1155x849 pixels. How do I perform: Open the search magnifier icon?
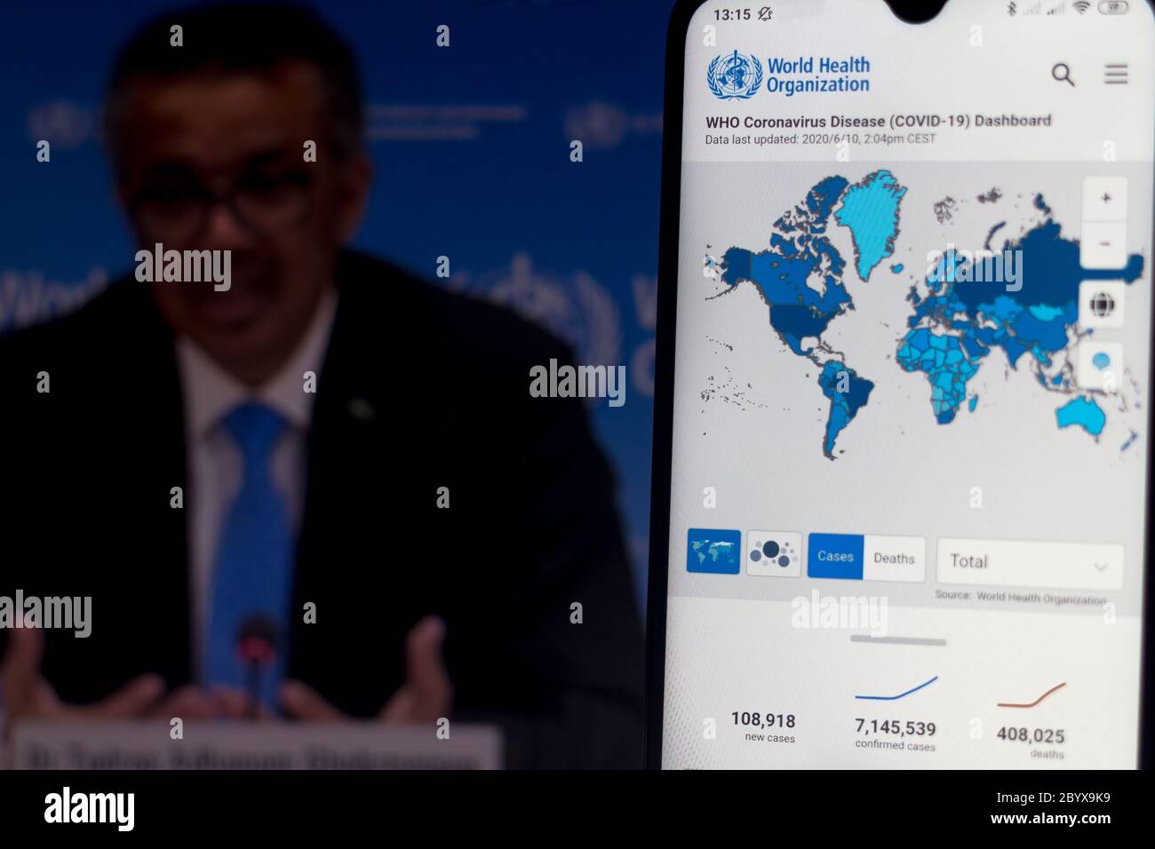(1063, 75)
